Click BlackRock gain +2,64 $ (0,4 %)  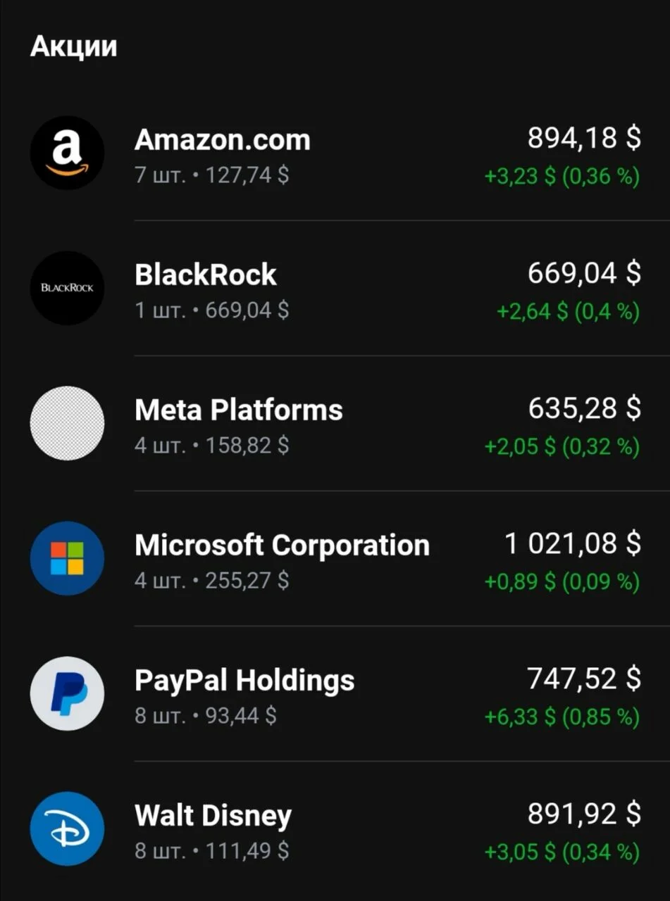click(569, 312)
